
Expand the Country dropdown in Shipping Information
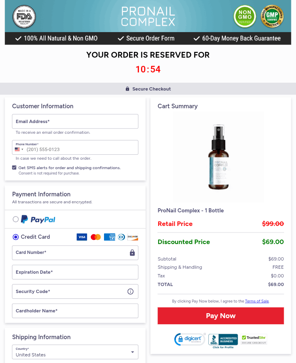pyautogui.click(x=75, y=352)
